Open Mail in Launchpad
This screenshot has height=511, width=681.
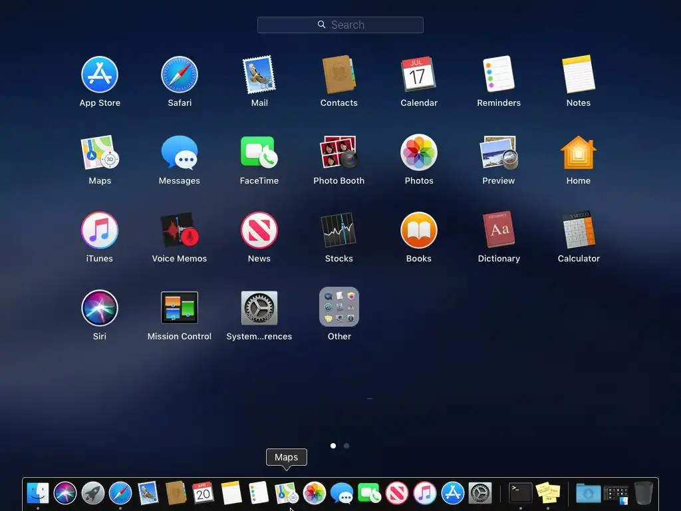[x=259, y=75]
